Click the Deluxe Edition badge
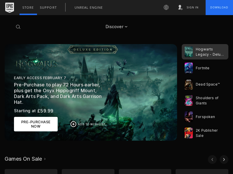 coord(93,50)
